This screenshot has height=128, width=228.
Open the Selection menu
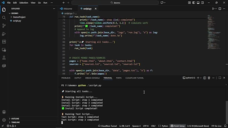click(24, 3)
